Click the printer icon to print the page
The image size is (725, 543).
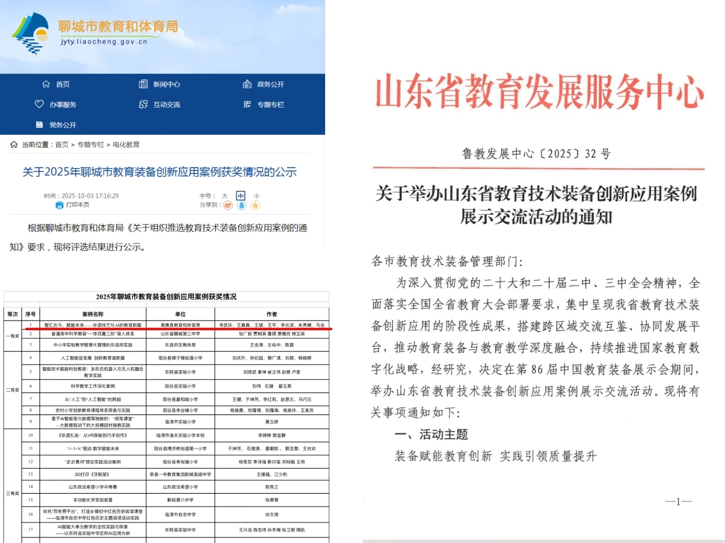coord(59,206)
